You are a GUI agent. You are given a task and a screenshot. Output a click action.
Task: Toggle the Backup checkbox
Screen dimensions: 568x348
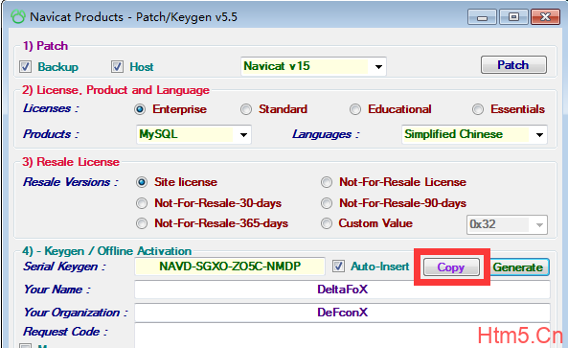click(25, 67)
